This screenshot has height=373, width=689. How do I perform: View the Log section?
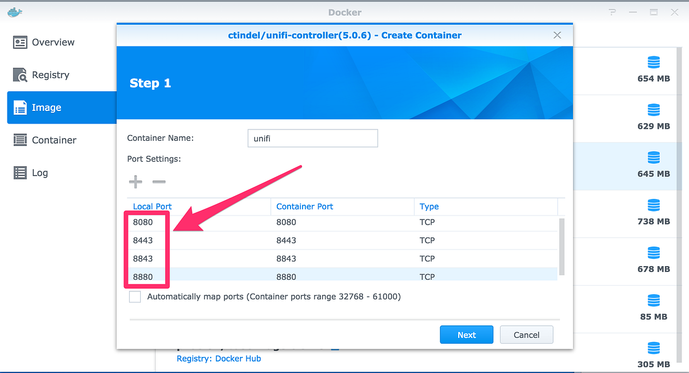click(x=39, y=172)
